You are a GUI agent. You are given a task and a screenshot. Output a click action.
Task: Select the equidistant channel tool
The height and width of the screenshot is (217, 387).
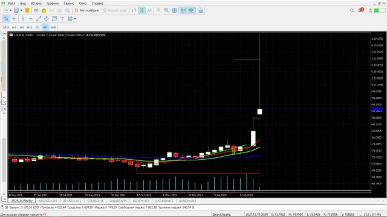tap(47, 19)
